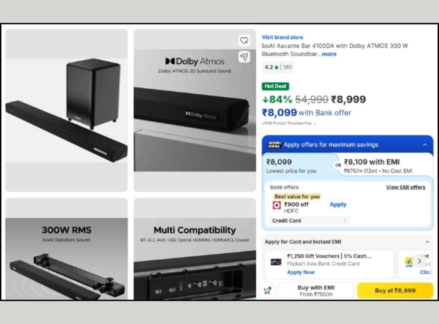Click the WOW Deal badge icon
The width and height of the screenshot is (439, 324).
coord(275,145)
